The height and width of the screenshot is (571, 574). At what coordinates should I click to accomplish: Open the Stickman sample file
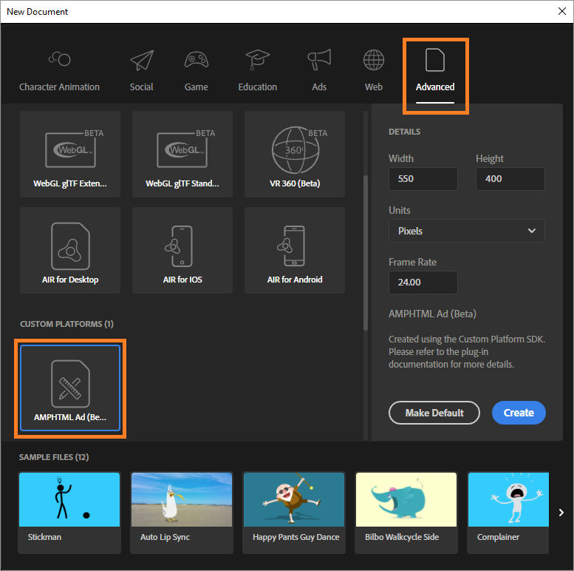(69, 513)
